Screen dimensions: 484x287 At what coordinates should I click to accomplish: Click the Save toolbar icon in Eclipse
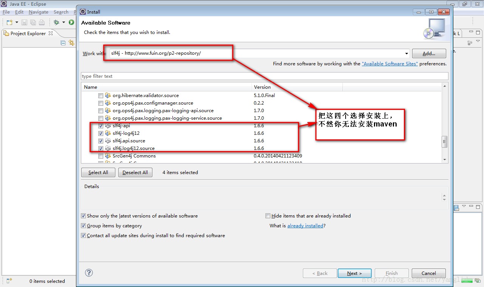click(24, 23)
